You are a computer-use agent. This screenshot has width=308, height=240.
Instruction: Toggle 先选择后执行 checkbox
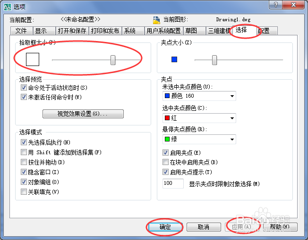(x=24, y=142)
